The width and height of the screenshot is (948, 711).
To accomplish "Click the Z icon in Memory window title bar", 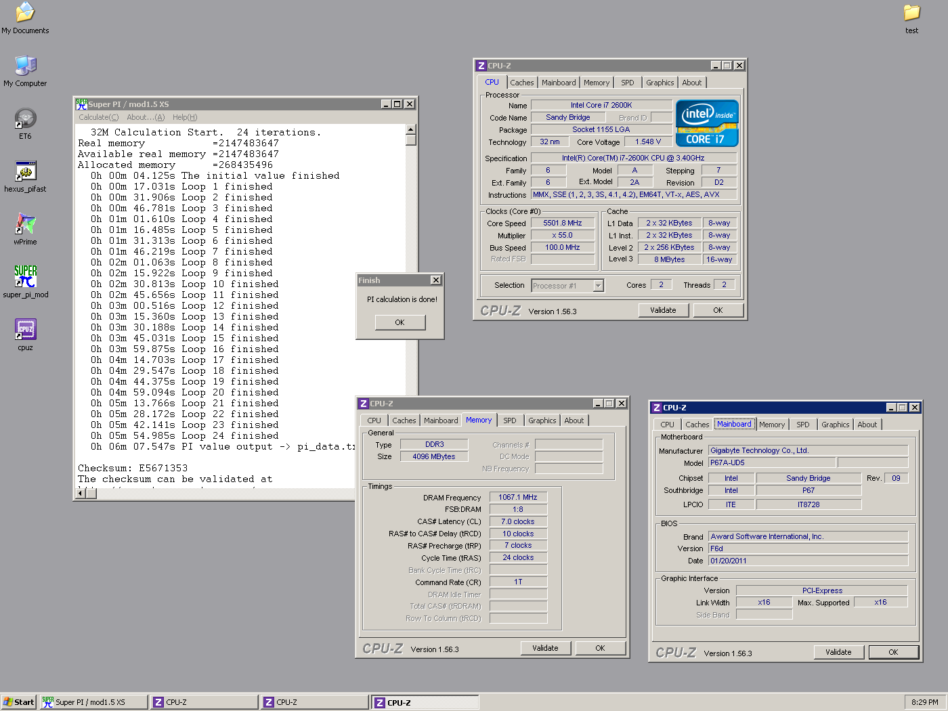I will [x=364, y=404].
